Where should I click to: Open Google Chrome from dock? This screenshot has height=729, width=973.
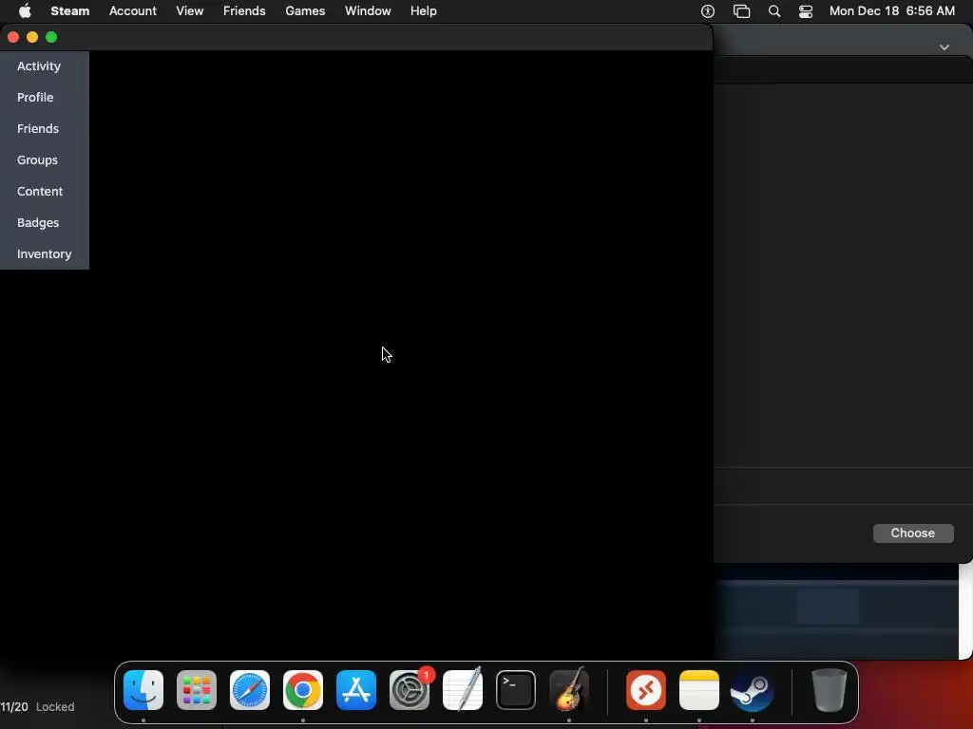pyautogui.click(x=303, y=690)
